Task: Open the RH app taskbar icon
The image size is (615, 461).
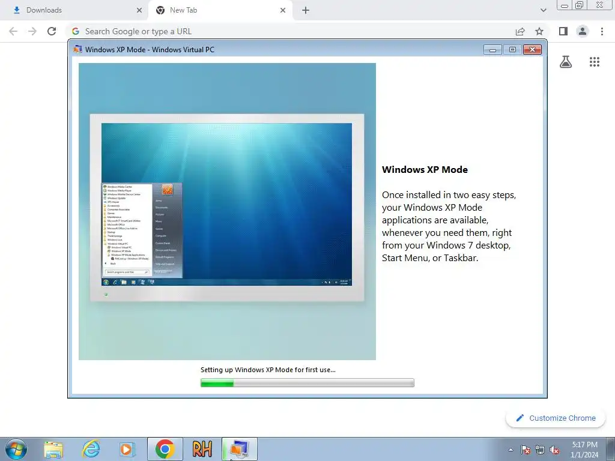Action: pyautogui.click(x=202, y=449)
